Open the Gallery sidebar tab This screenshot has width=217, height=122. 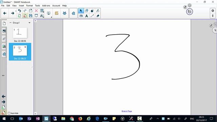[x=4, y=31]
